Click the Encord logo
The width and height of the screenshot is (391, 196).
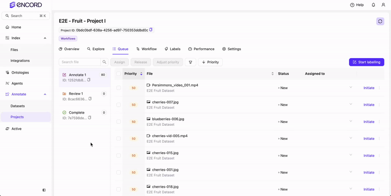point(26,5)
